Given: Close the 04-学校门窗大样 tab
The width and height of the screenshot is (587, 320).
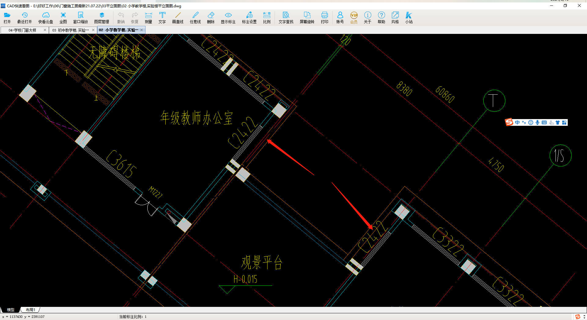Looking at the screenshot, I should point(45,30).
